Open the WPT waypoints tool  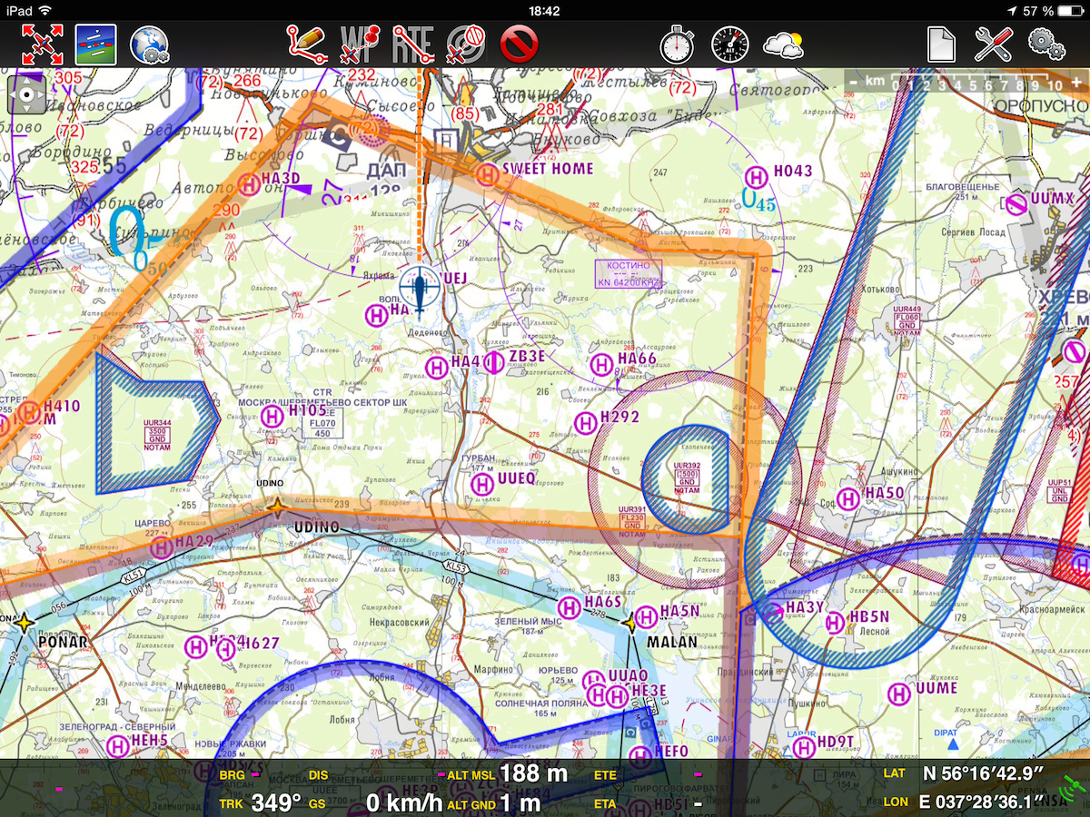click(359, 44)
